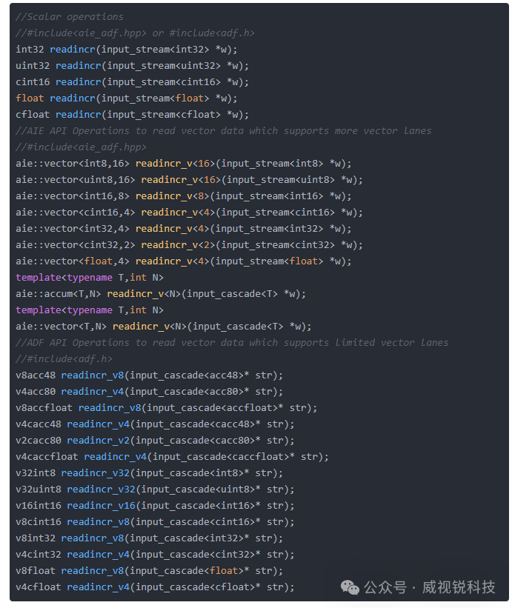Click input_cascade<accfloat> in the v8accfloat line
This screenshot has width=512, height=608.
pyautogui.click(x=216, y=407)
